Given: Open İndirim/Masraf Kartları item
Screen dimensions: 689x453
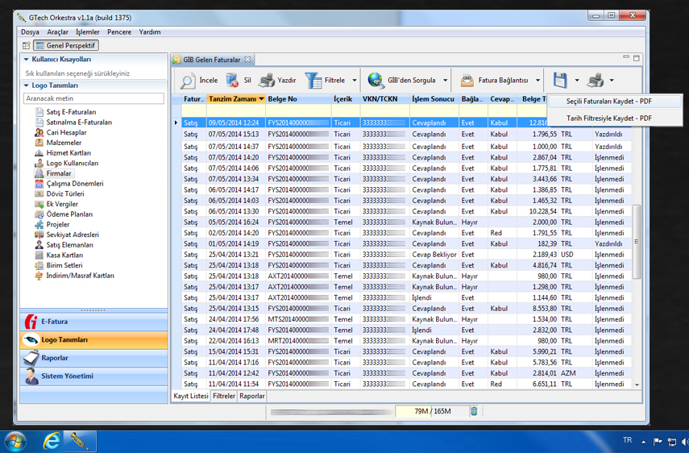Looking at the screenshot, I should [x=80, y=276].
